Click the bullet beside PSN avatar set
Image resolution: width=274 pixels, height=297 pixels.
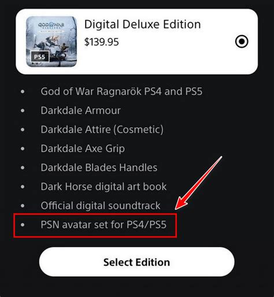point(23,225)
